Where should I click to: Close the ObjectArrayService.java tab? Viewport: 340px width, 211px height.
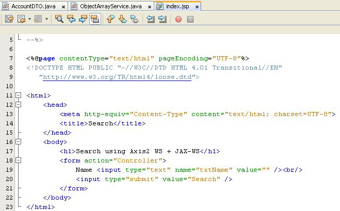(x=150, y=7)
